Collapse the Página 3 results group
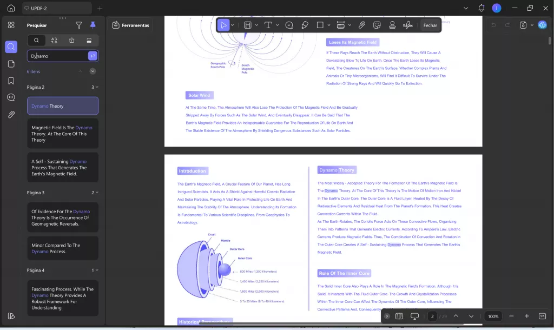 [97, 193]
